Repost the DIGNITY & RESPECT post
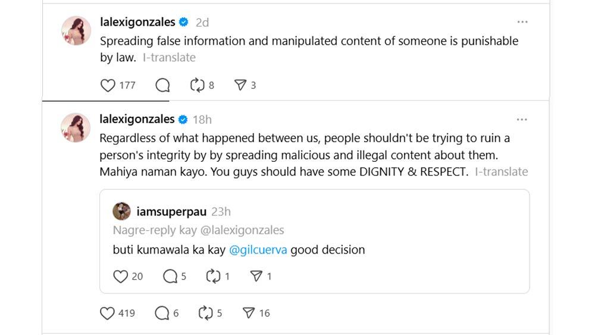 [206, 313]
